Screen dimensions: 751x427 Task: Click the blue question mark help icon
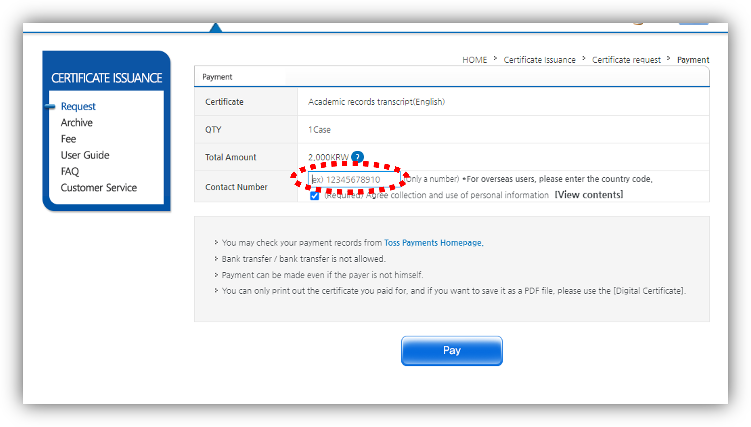click(357, 157)
